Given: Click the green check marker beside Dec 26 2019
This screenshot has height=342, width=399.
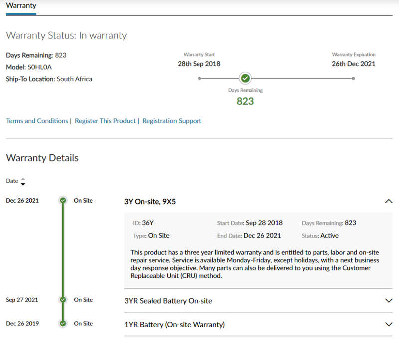Looking at the screenshot, I should tap(63, 323).
